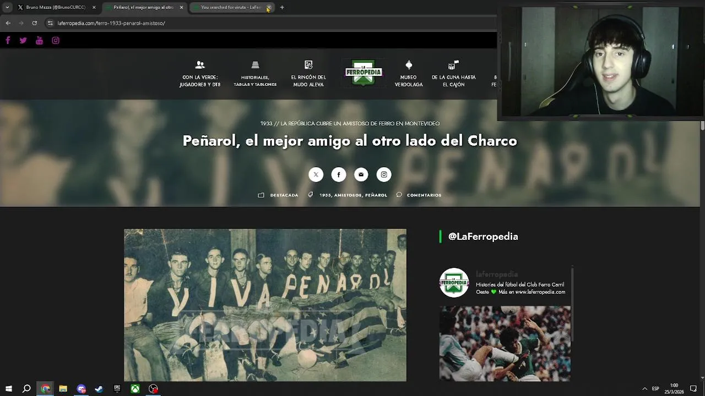Open the Instagram feed football photo thumbnail
This screenshot has width=705, height=396.
pos(505,344)
